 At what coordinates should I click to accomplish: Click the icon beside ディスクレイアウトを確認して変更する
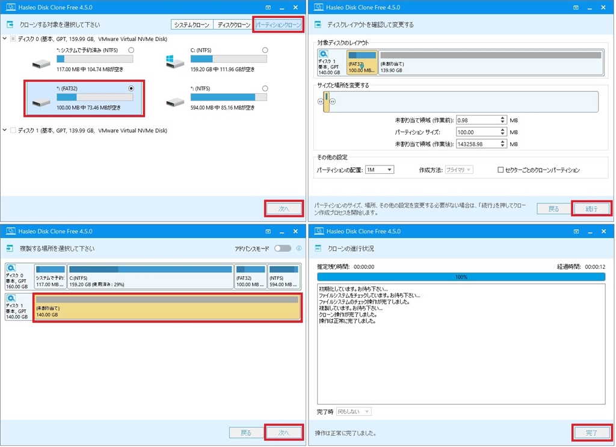318,25
